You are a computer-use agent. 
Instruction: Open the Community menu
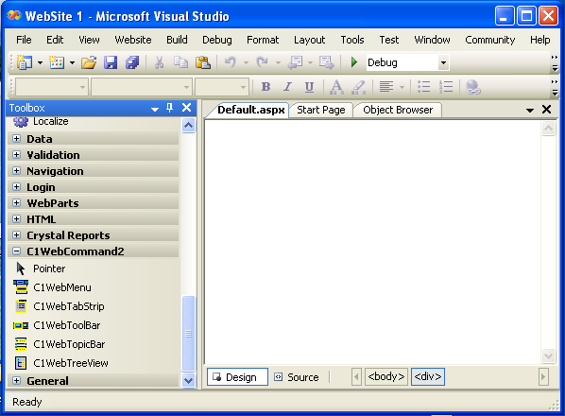[489, 40]
